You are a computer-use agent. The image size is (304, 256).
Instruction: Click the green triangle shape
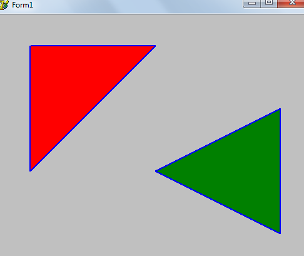[x=239, y=171]
